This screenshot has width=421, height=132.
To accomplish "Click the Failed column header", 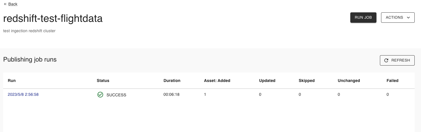I will point(392,81).
